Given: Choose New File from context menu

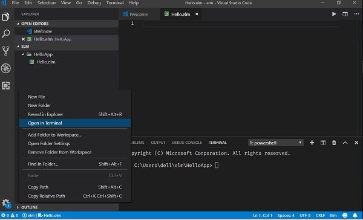Looking at the screenshot, I should point(75,97).
